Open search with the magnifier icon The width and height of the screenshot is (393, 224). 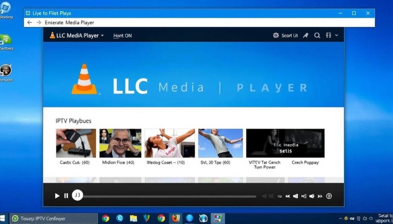tap(317, 35)
